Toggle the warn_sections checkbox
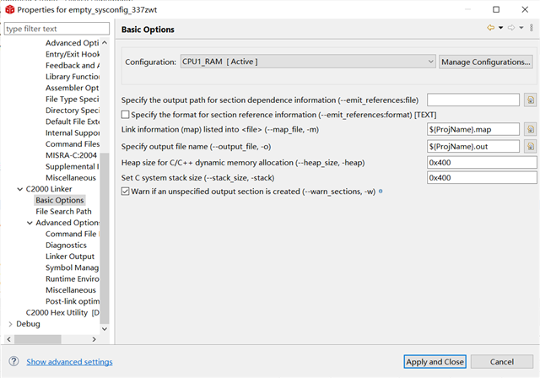 [x=126, y=192]
